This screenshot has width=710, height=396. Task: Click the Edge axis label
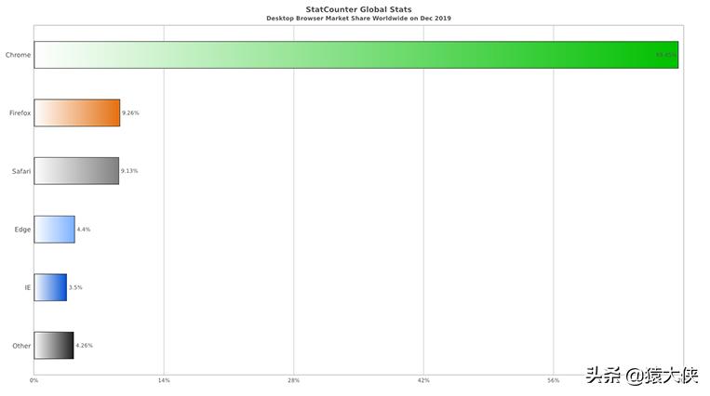pos(22,230)
